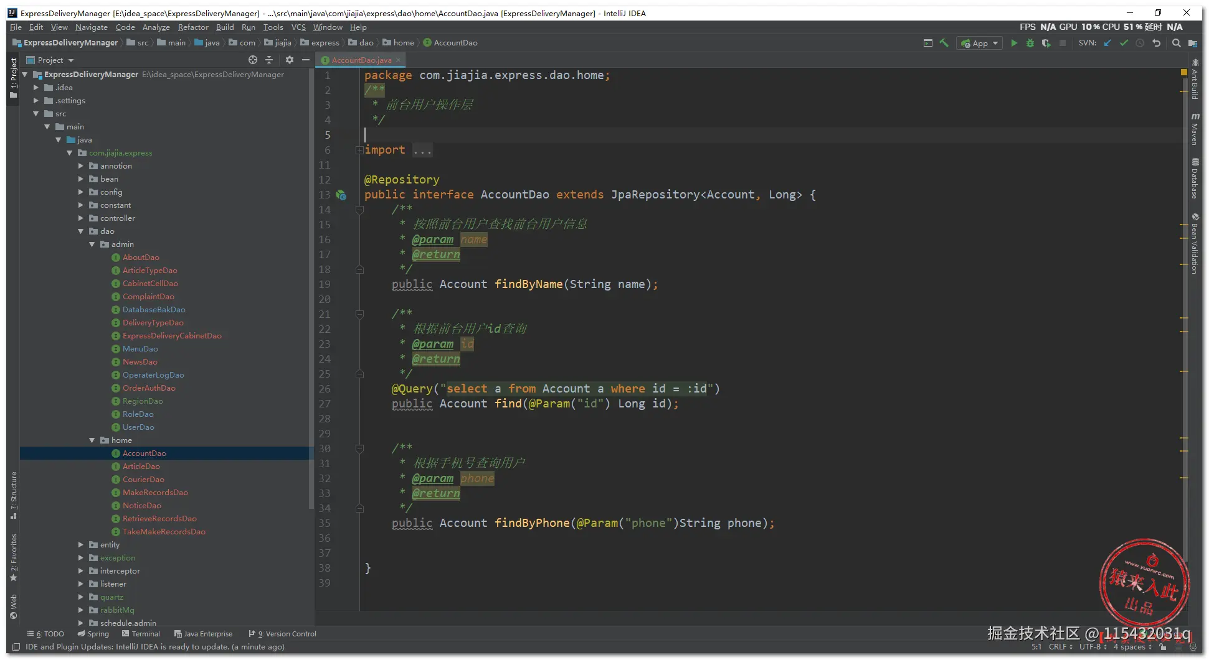This screenshot has height=660, width=1209.
Task: Collapse all nodes in Project panel
Action: point(269,60)
